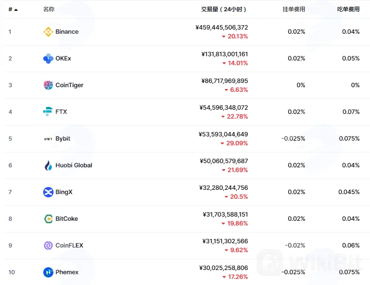The height and width of the screenshot is (285, 370).
Task: Click the CoinFLEX purple logo
Action: pos(48,246)
